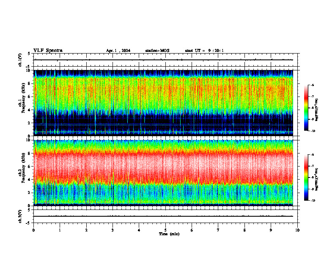335x258 pixels.
Task: Click the log(PSD) label beside ch.1 colorbar
Action: coord(317,110)
